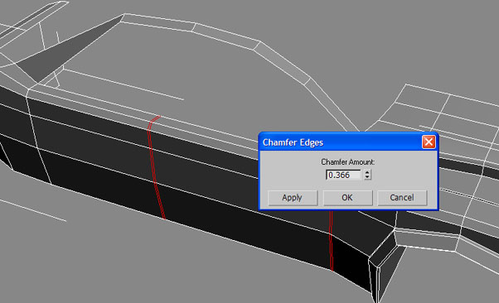The height and width of the screenshot is (303, 499).
Task: Click the "Chamfer Amount:" label
Action: pyautogui.click(x=347, y=162)
